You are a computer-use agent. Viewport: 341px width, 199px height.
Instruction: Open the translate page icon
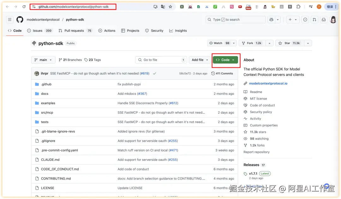pos(163,7)
